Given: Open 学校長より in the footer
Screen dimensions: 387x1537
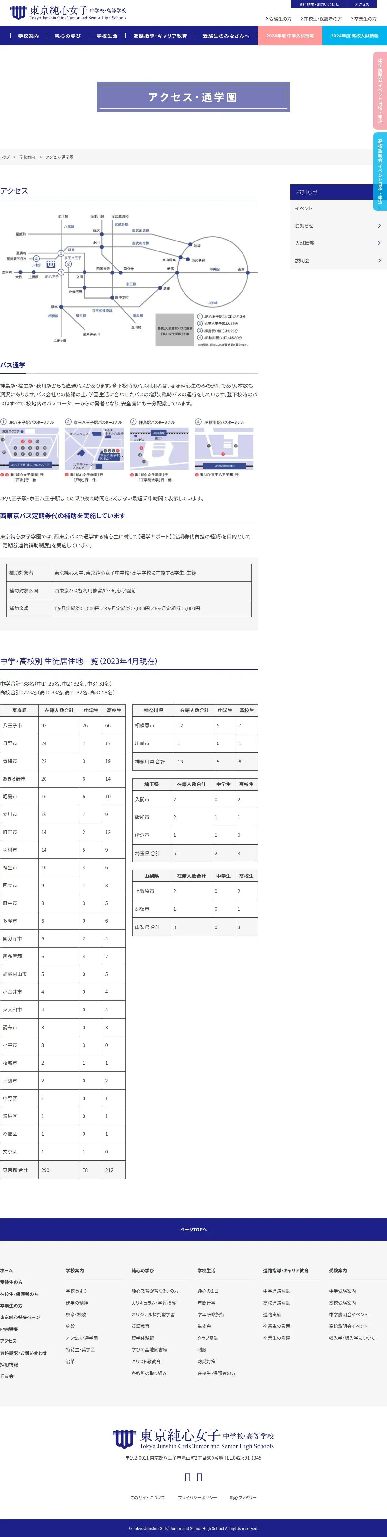Looking at the screenshot, I should [76, 1291].
